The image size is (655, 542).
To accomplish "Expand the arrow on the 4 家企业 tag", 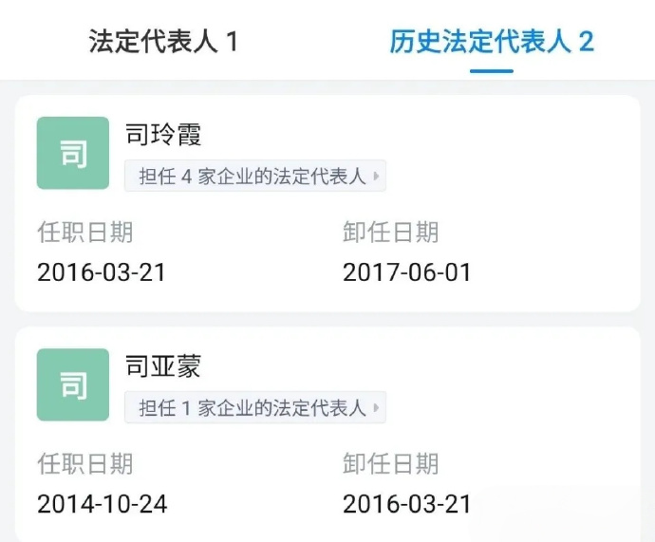I will point(377,177).
